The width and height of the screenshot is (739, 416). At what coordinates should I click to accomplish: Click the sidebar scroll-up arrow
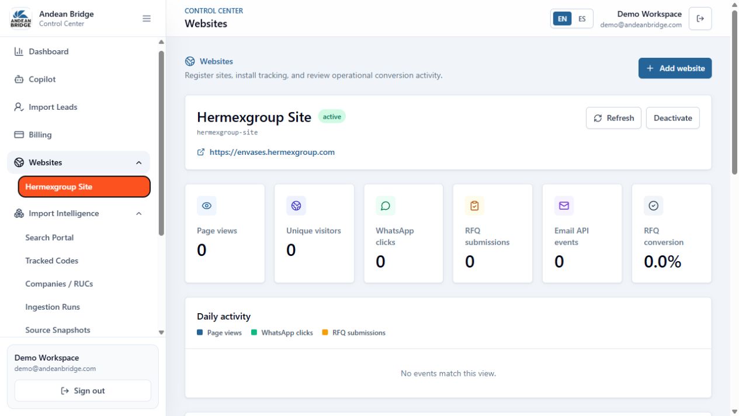click(161, 42)
